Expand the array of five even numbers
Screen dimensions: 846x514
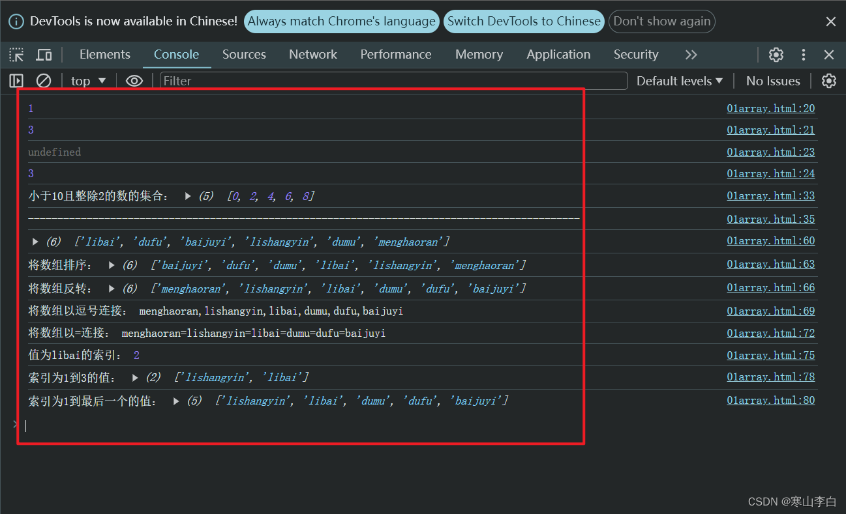pos(188,196)
